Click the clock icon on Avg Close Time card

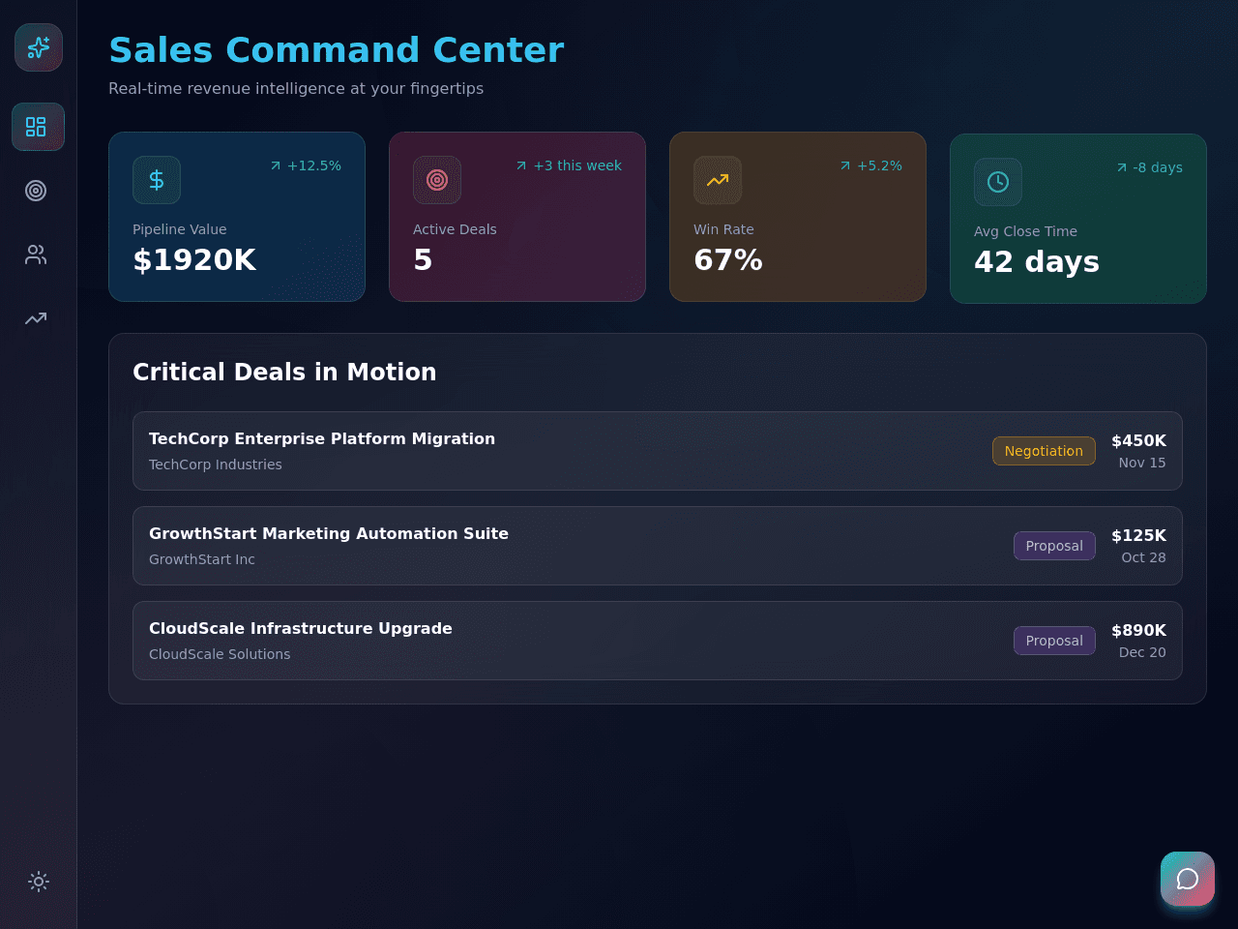pos(998,182)
